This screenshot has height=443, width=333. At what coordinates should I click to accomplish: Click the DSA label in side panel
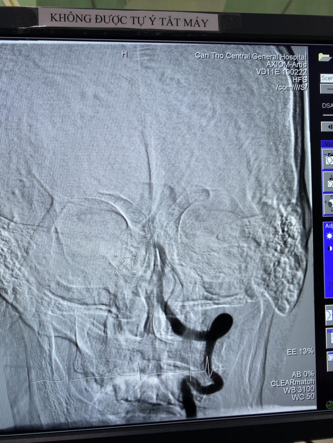click(x=327, y=105)
